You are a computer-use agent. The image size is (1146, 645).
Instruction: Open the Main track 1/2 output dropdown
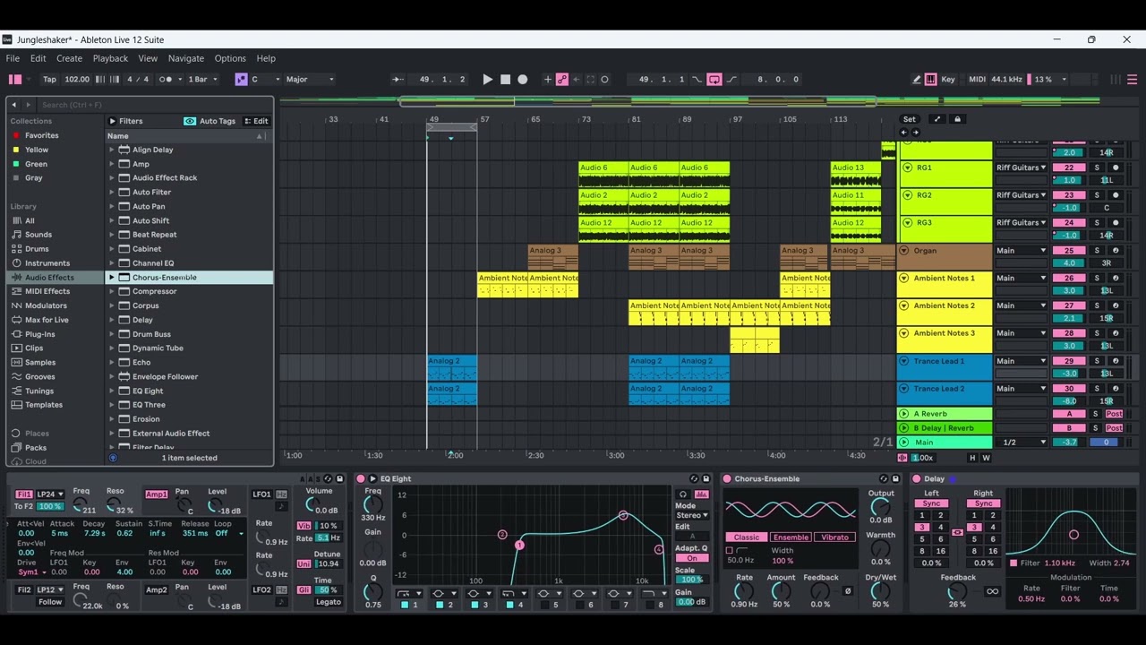click(1023, 443)
